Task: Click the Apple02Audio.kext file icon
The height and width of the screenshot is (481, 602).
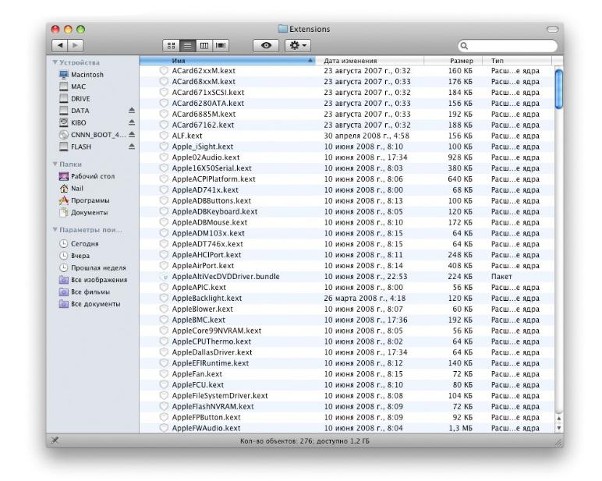Action: pyautogui.click(x=164, y=157)
